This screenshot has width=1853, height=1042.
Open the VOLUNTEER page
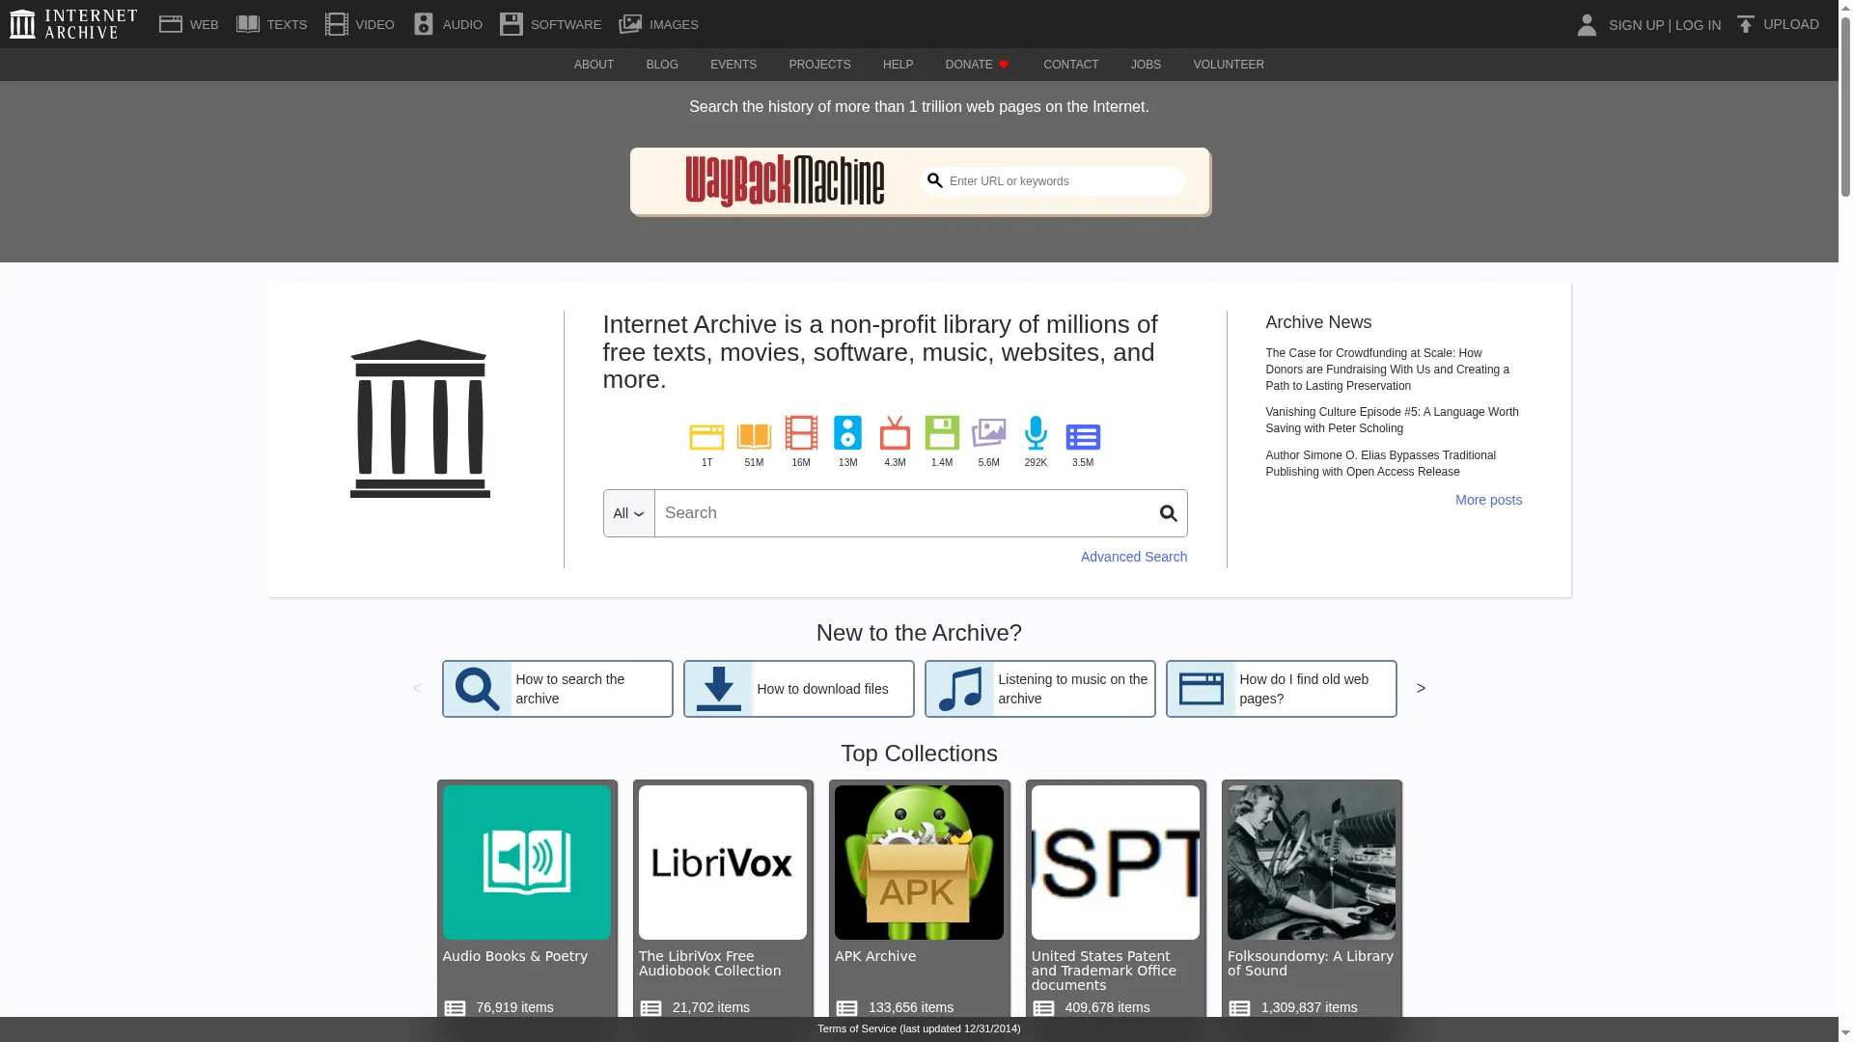coord(1229,65)
